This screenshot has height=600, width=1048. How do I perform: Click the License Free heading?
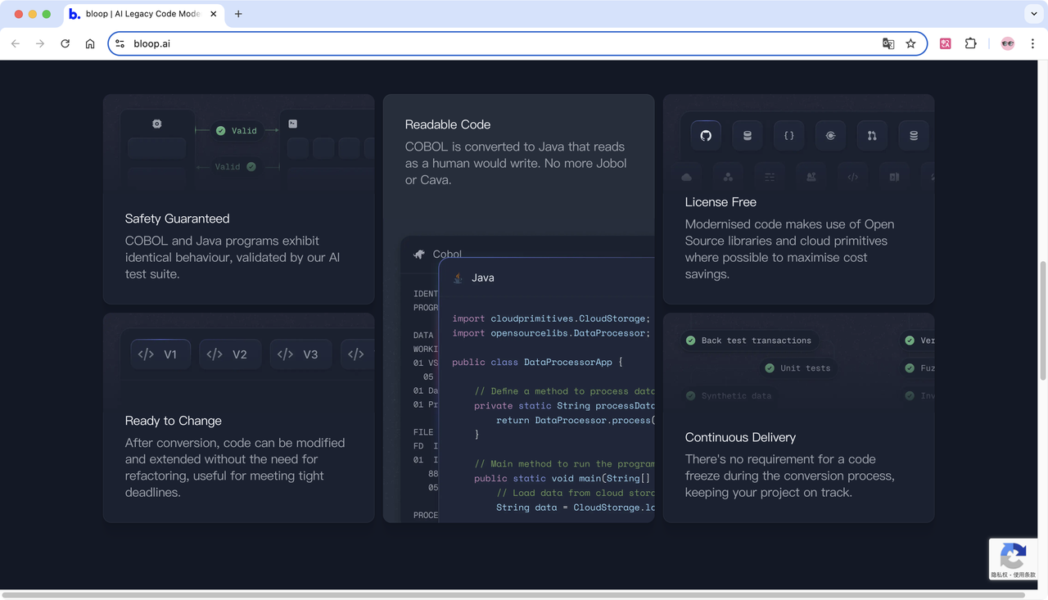pyautogui.click(x=720, y=202)
